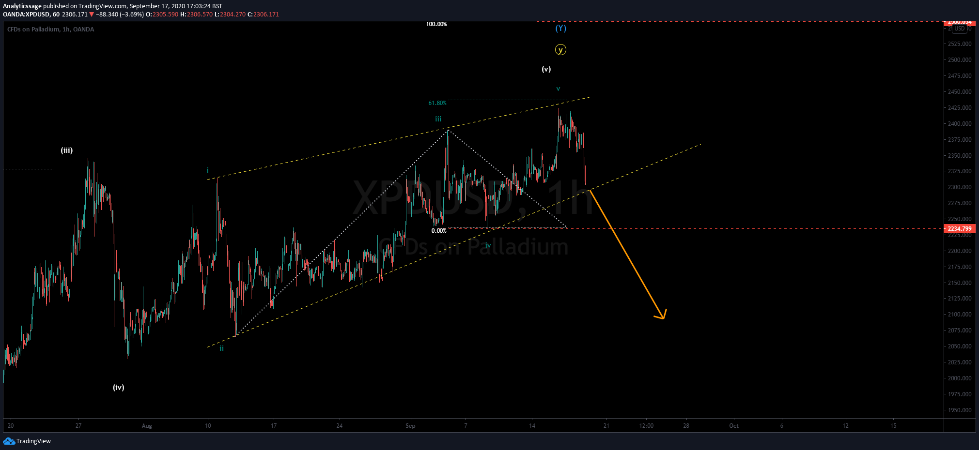Viewport: 979px width, 450px height.
Task: Click the green 'iv' sub-wave label
Action: pos(488,245)
